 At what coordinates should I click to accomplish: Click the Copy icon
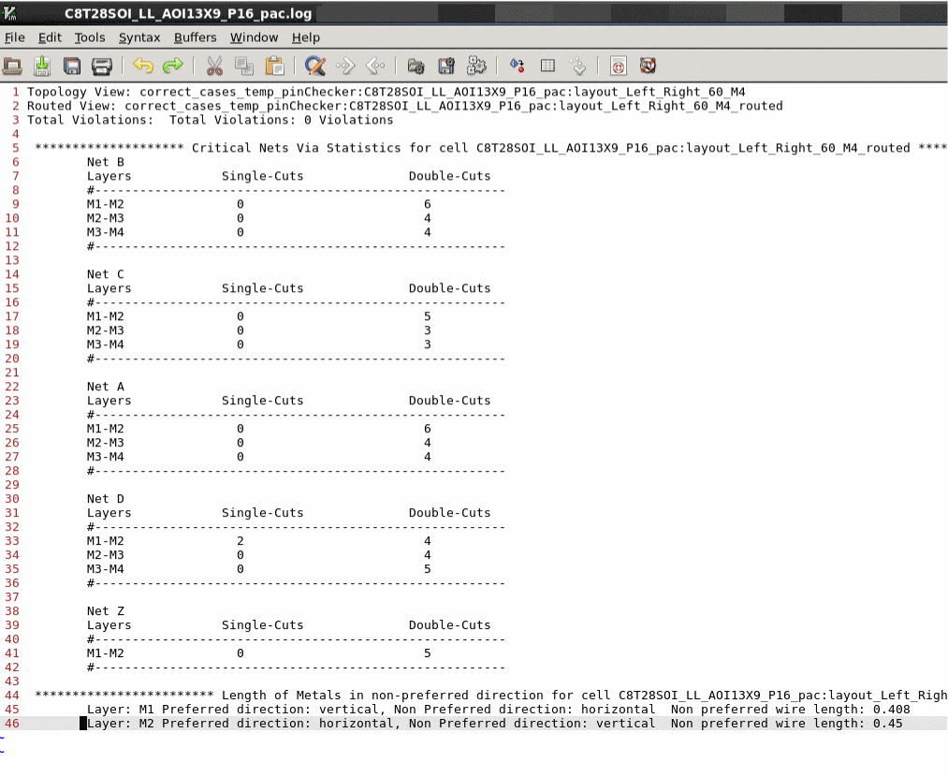[x=244, y=66]
